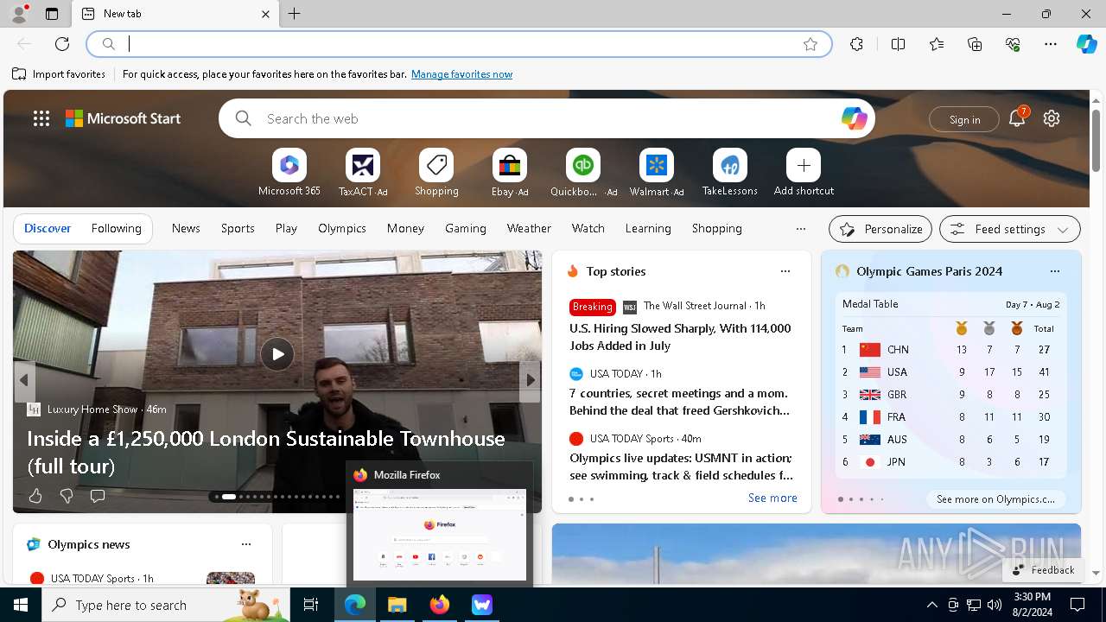
Task: Open more feed categories ellipsis
Action: point(801,229)
